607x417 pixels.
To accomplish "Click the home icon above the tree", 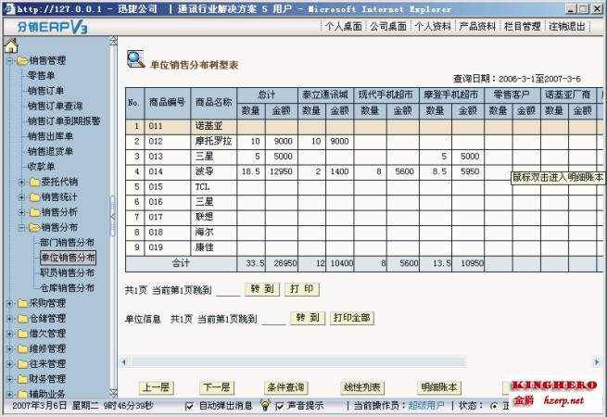I will click(11, 45).
